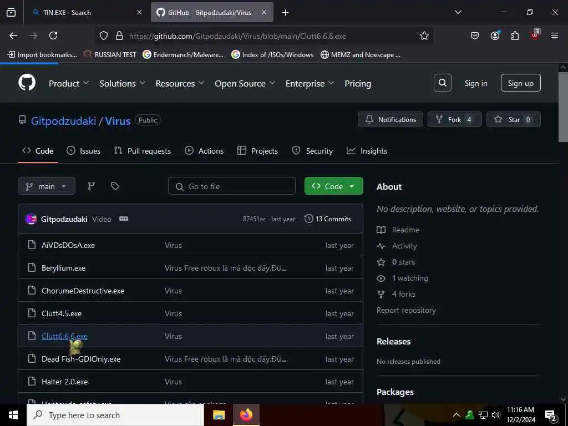
Task: Open the Insights tab
Action: (x=367, y=151)
